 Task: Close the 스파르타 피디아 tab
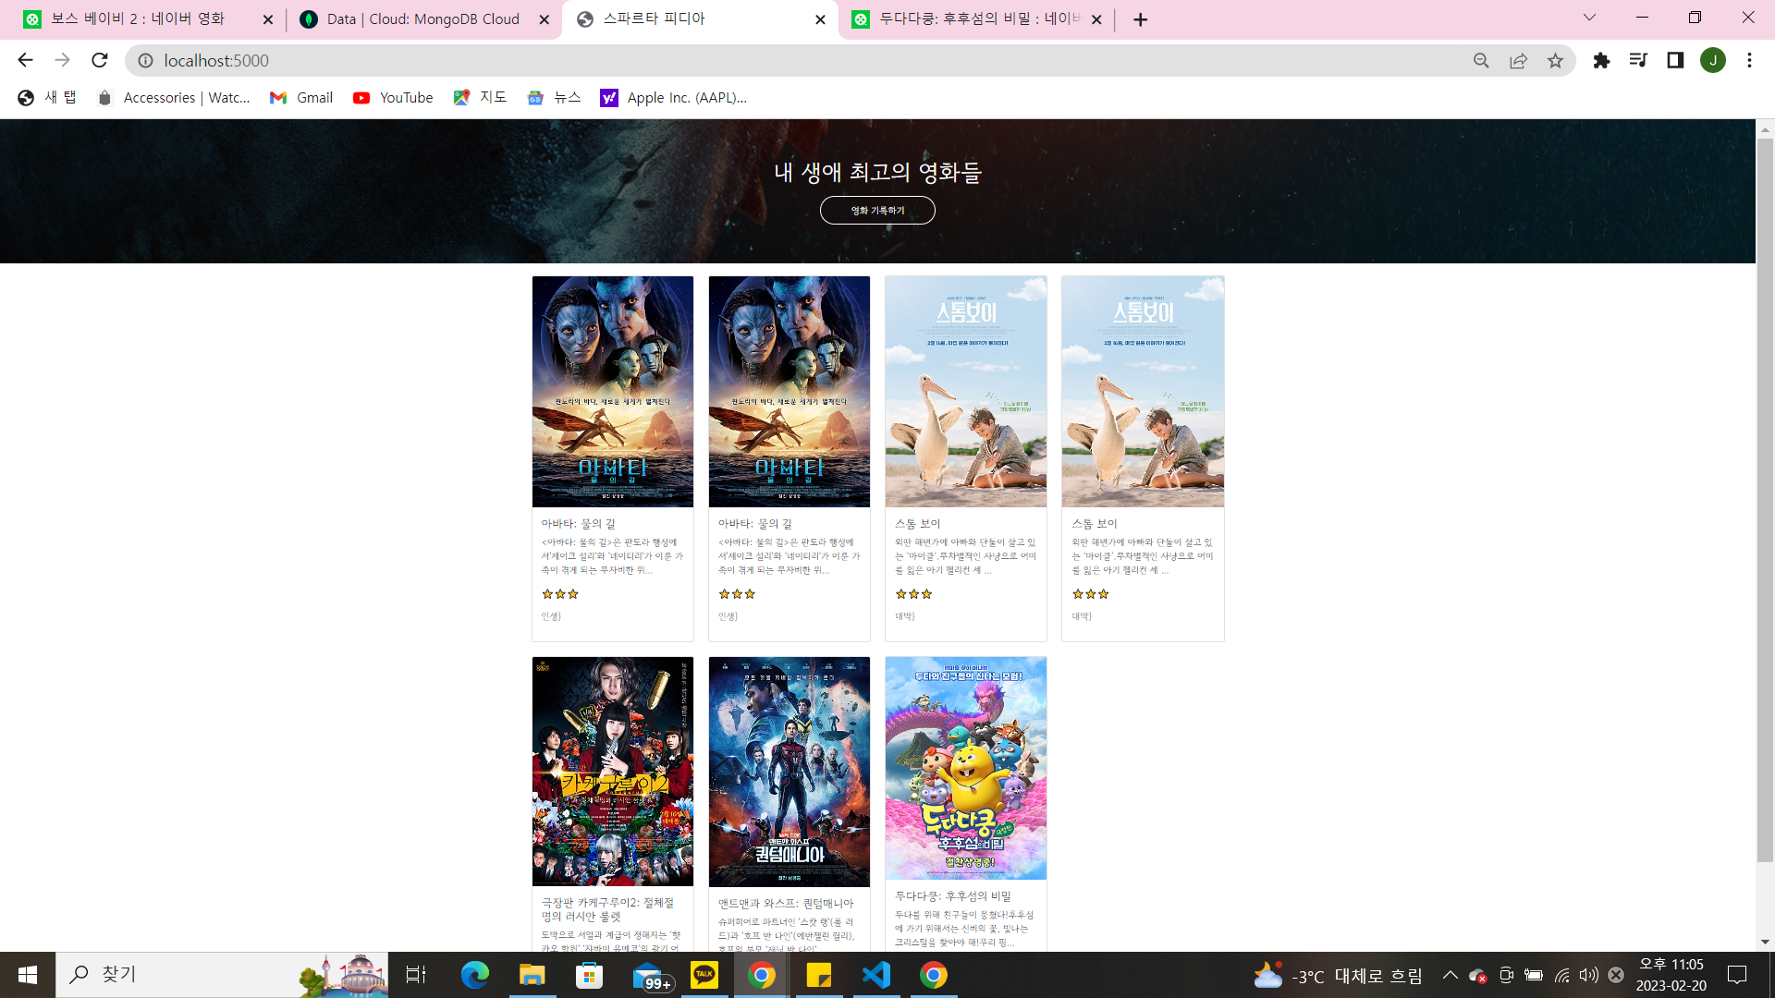[820, 19]
